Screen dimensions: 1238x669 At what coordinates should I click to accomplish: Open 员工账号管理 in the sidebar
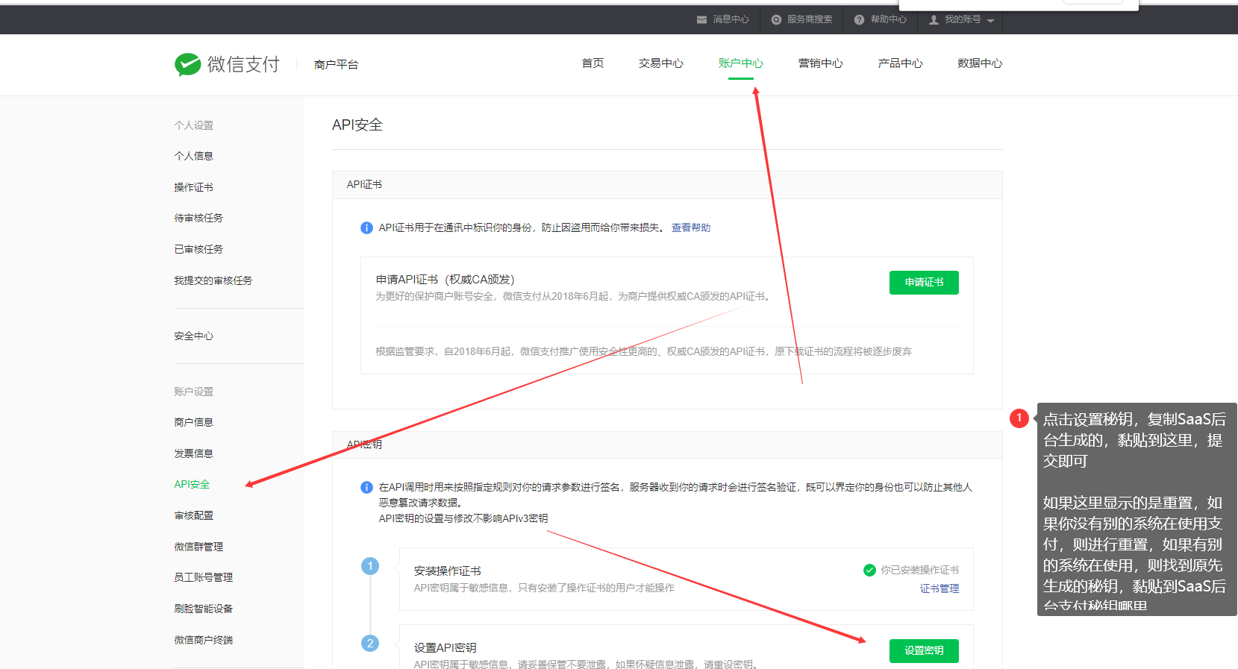point(203,577)
